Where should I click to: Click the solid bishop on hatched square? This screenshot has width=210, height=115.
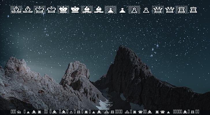coord(87,10)
